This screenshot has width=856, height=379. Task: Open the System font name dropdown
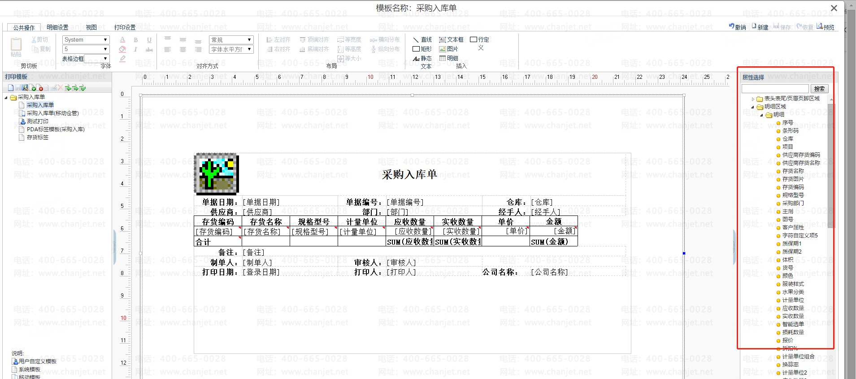86,40
